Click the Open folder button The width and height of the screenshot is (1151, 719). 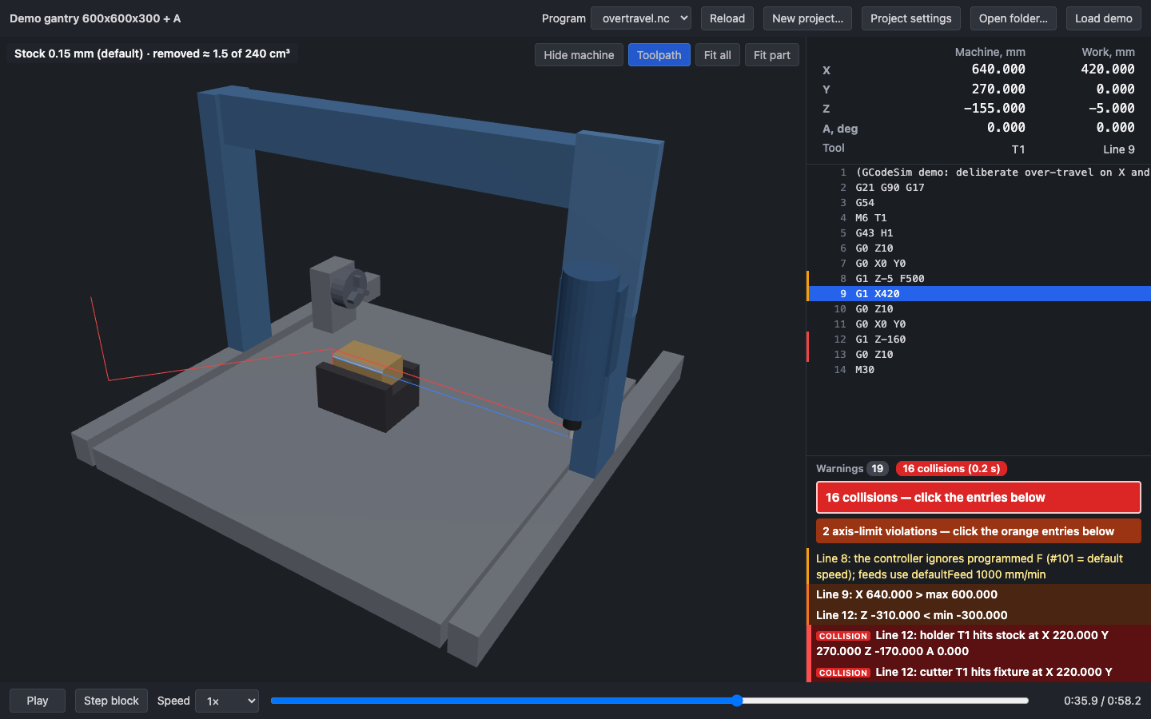[x=1013, y=18]
